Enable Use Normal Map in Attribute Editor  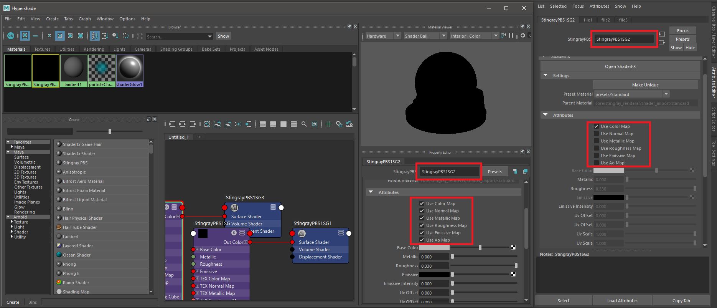click(596, 134)
